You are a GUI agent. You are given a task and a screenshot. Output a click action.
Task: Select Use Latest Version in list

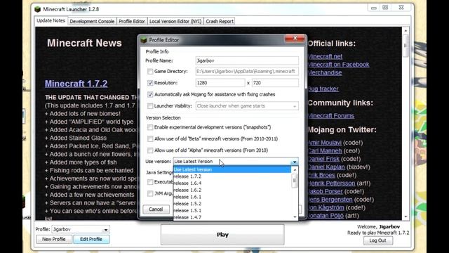coord(232,169)
